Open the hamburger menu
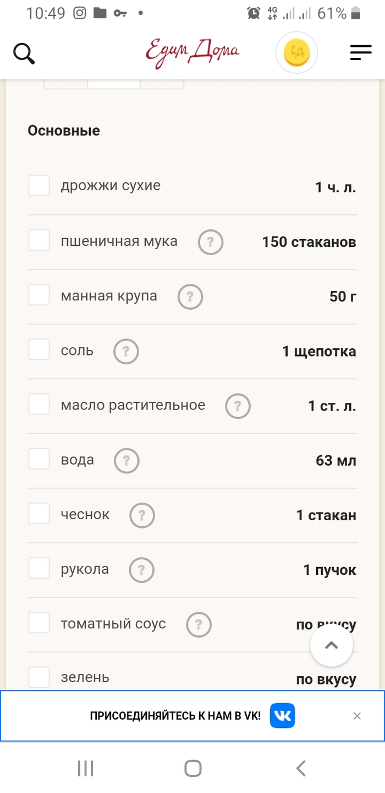The height and width of the screenshot is (793, 385). pos(361,52)
